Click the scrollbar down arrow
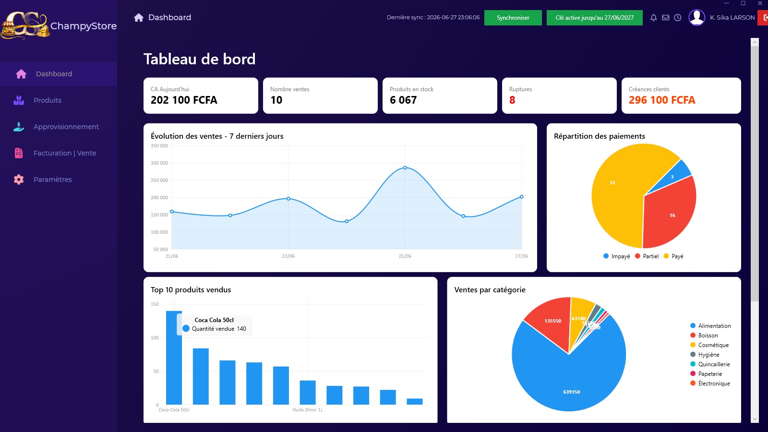Viewport: 768px width, 432px height. tap(755, 419)
